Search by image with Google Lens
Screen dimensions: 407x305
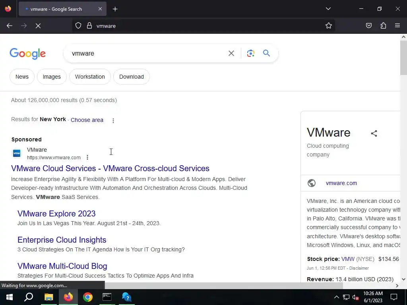(x=250, y=54)
